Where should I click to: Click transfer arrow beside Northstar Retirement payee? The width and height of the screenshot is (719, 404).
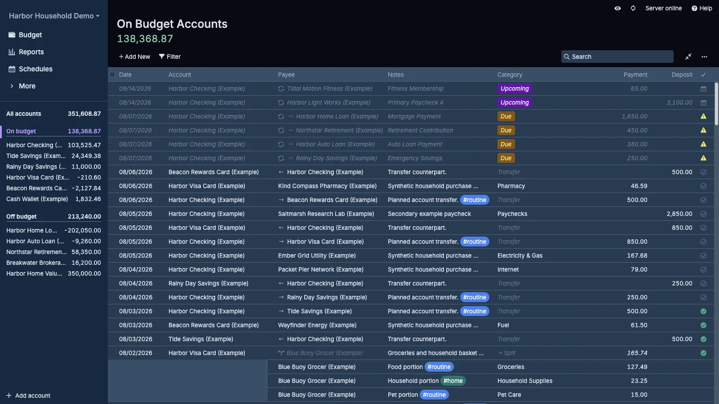(290, 131)
